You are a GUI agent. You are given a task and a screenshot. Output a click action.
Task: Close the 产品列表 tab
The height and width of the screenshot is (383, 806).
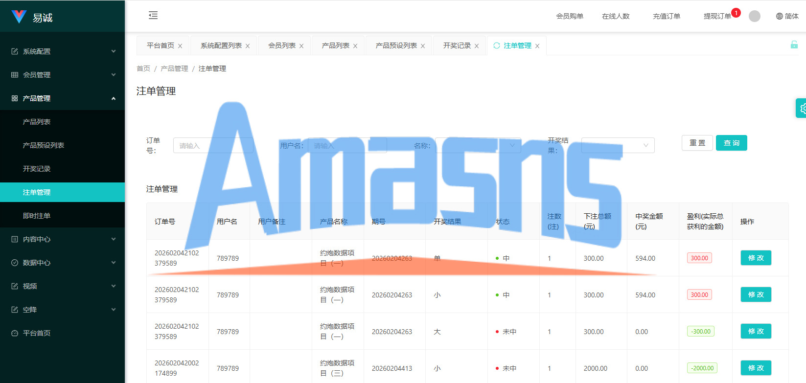point(355,46)
